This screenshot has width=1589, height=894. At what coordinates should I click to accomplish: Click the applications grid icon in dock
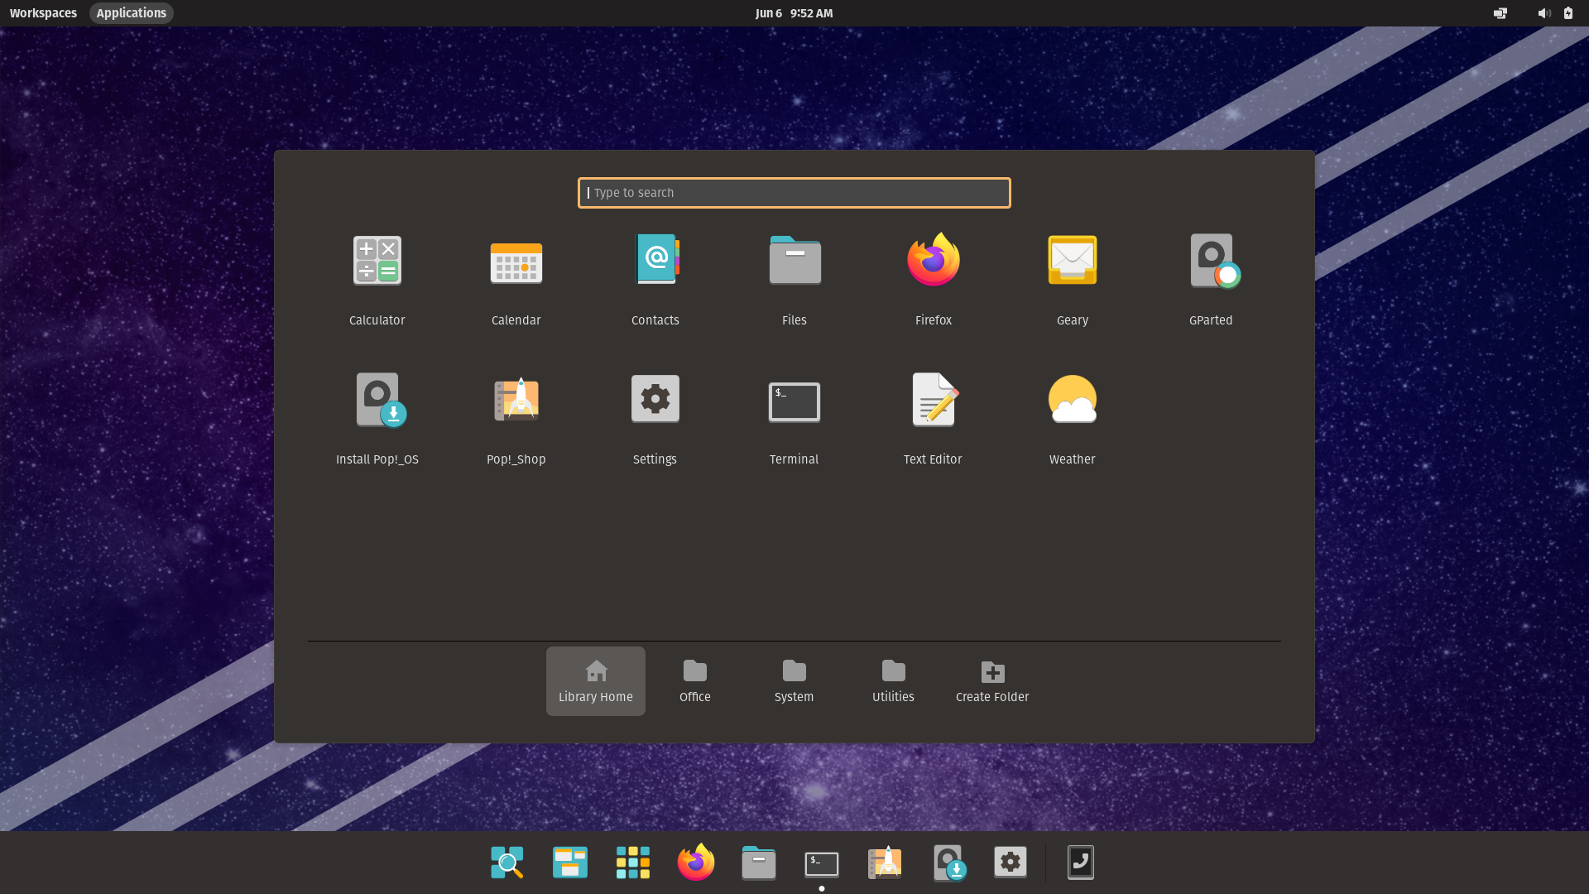click(633, 863)
